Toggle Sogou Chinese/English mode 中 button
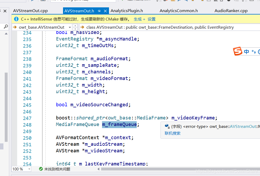The image size is (260, 176). pos(247,52)
